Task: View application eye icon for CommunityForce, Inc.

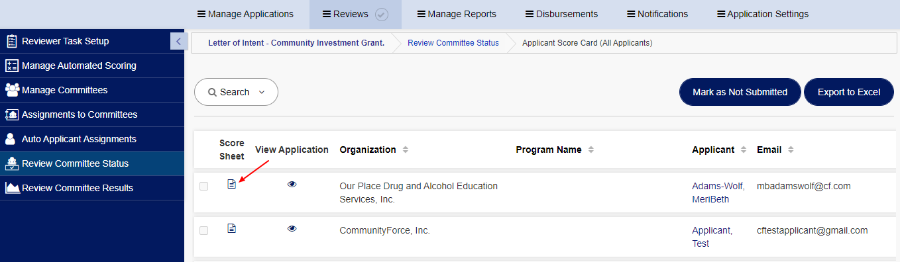Action: click(292, 228)
